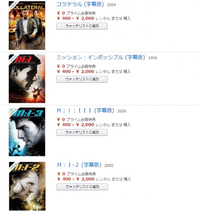
Task: Click the Prime badge on M:I-3 poster
Action: (x=13, y=111)
